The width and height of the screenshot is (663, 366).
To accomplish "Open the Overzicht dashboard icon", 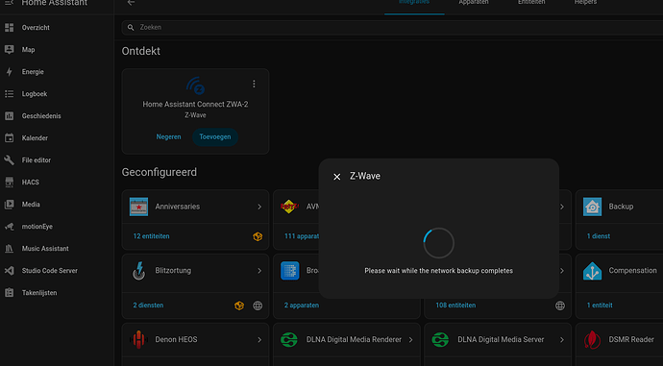I will [10, 28].
